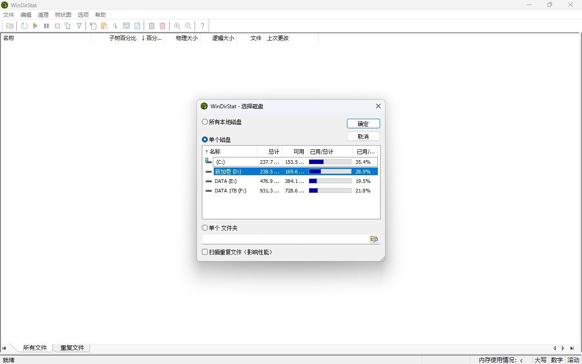The width and height of the screenshot is (582, 364).
Task: Click the 取消 button
Action: [x=363, y=136]
